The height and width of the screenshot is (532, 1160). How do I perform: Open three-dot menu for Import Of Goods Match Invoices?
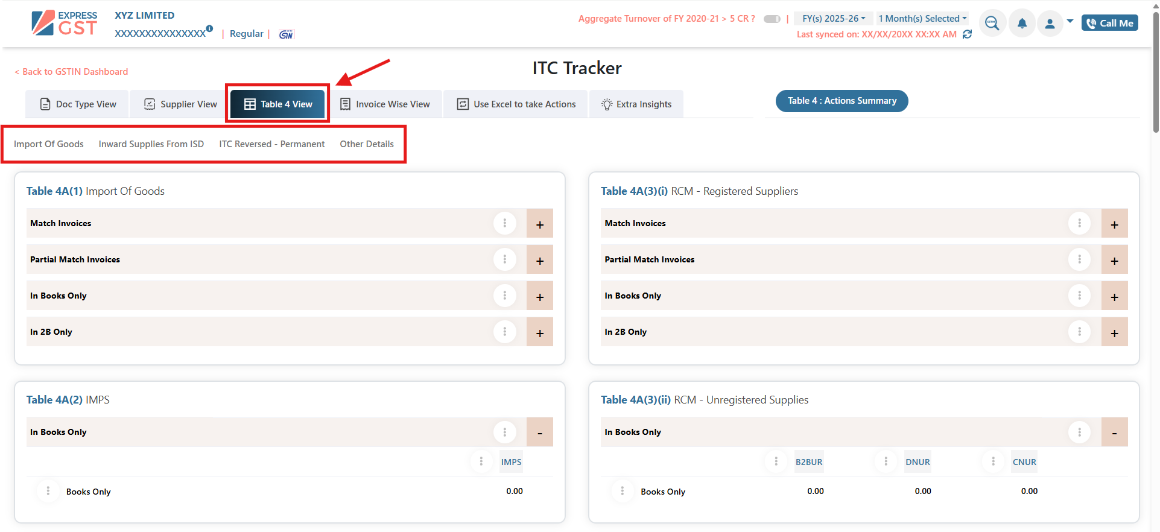tap(505, 223)
